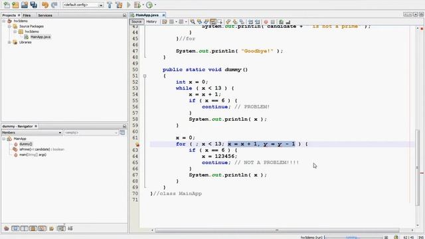The image size is (425, 239).
Task: Click the editor vertical scrollbar thumb
Action: coord(418,167)
